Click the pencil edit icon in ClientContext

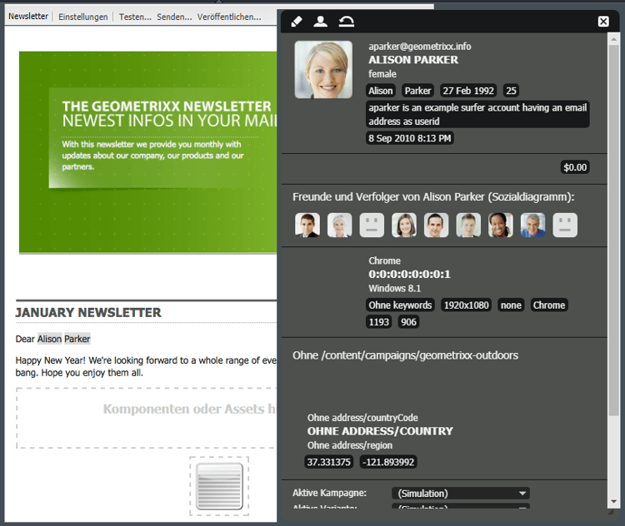pos(297,21)
